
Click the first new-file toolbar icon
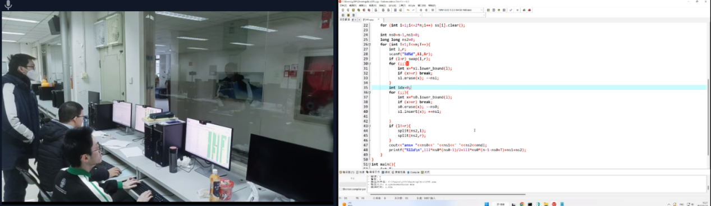343,10
